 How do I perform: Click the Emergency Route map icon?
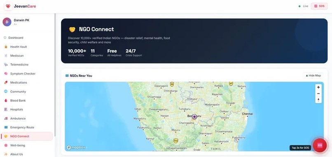pyautogui.click(x=6, y=127)
